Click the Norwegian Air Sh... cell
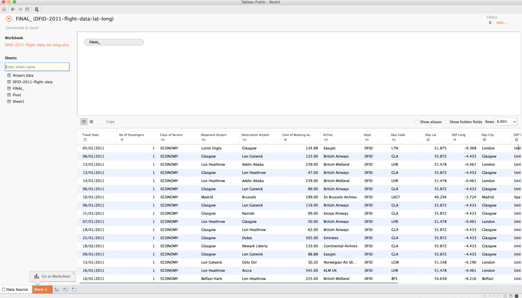522x298 pixels. coord(340,263)
